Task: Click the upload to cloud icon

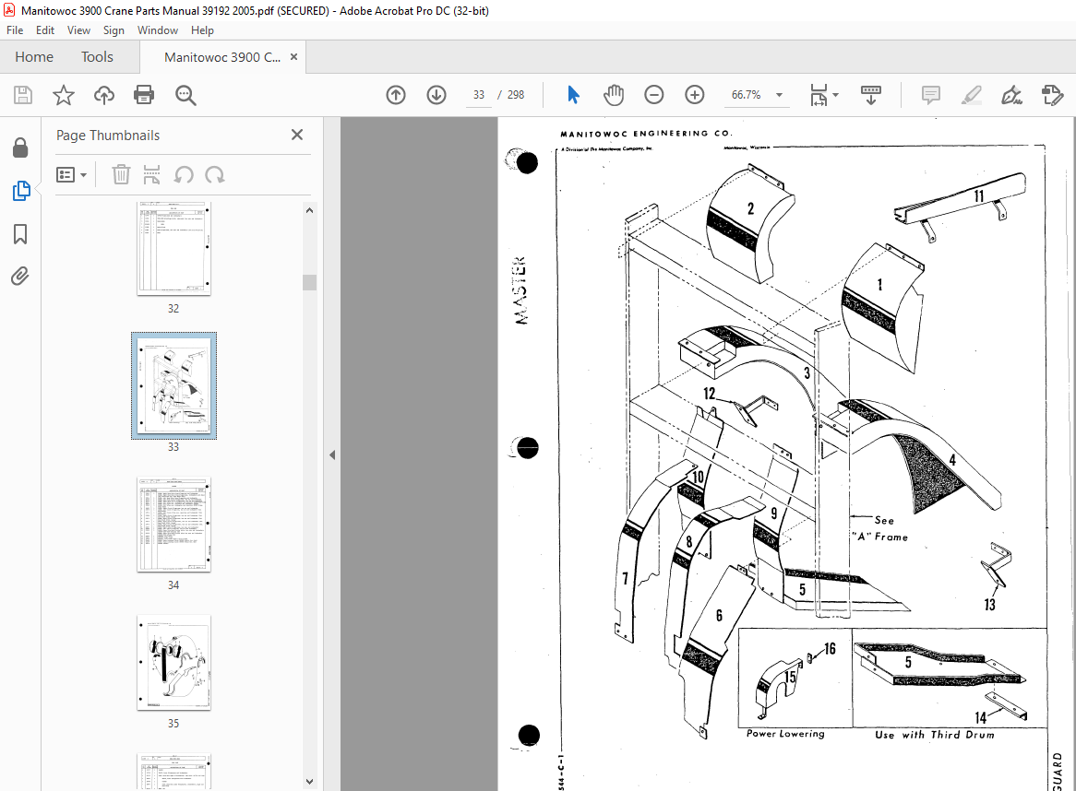Action: 103,95
